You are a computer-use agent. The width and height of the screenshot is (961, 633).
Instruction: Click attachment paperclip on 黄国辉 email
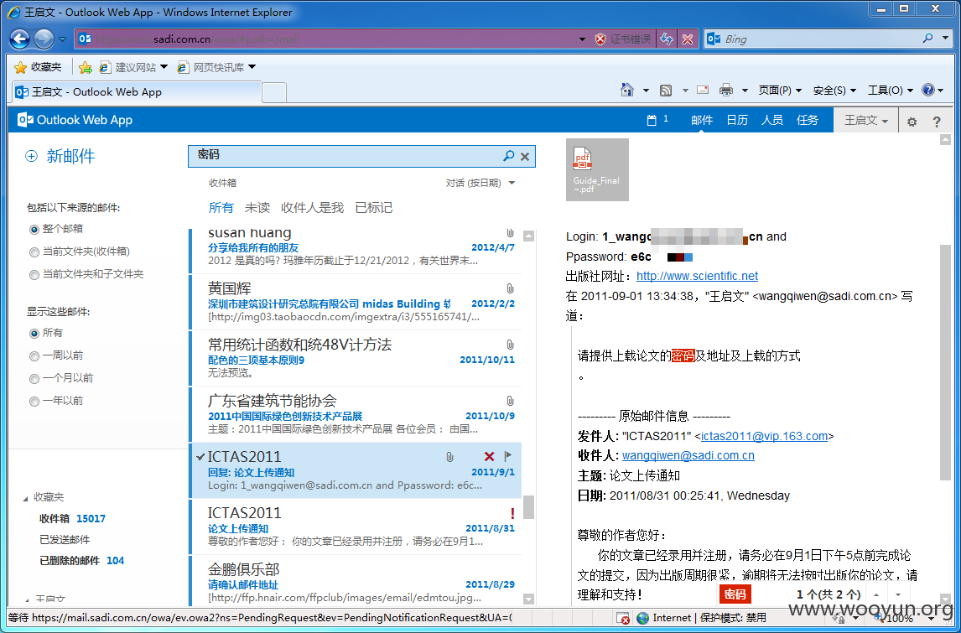click(x=510, y=288)
